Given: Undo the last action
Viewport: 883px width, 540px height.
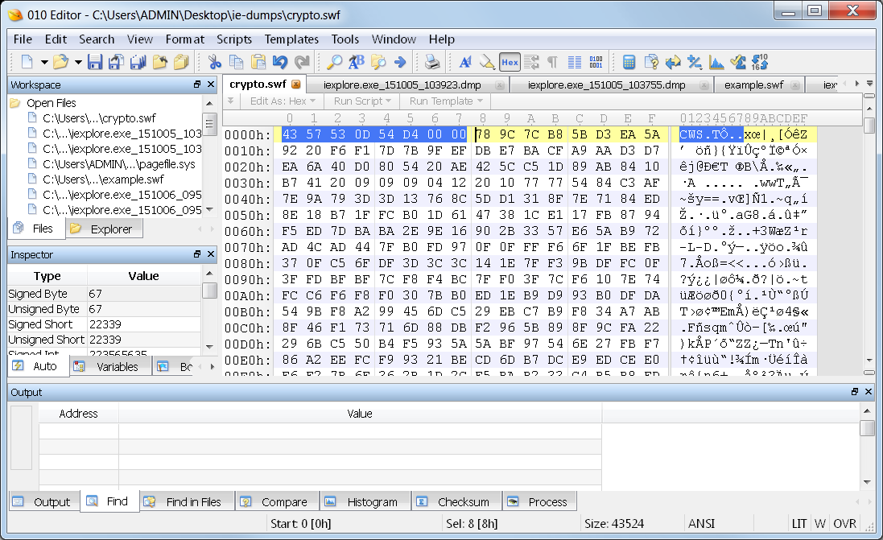Looking at the screenshot, I should (x=280, y=62).
